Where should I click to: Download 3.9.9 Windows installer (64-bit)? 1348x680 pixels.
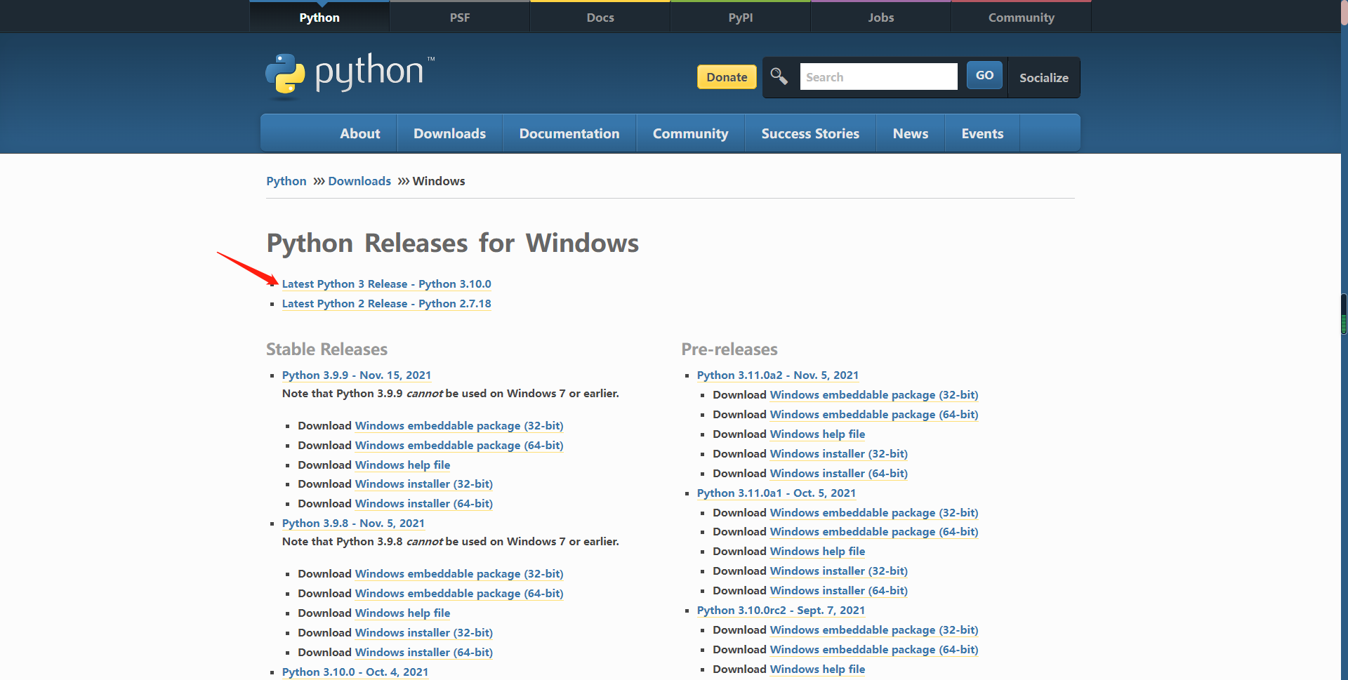424,504
